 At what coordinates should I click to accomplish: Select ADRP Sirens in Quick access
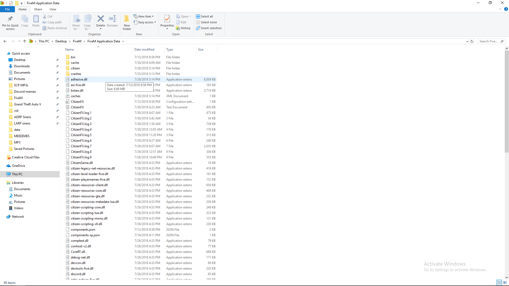[23, 117]
